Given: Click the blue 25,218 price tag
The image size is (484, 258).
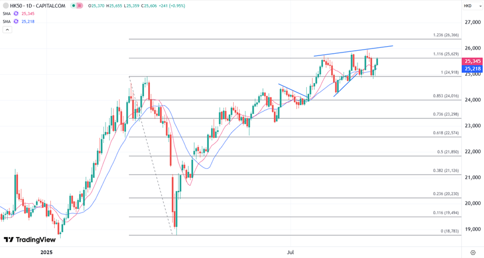Looking at the screenshot, I should tap(472, 69).
